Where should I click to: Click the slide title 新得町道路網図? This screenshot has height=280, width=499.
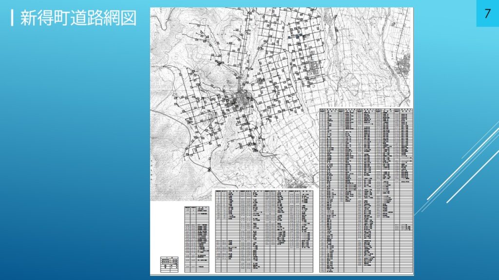tap(78, 18)
